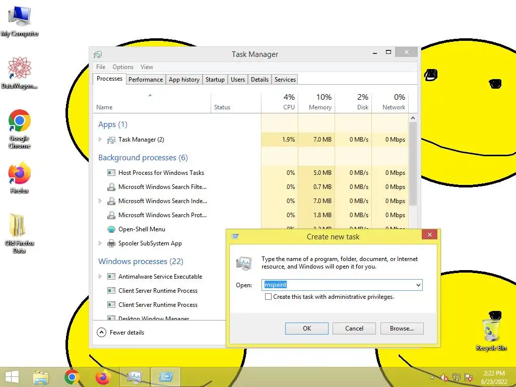
Task: Switch to the Users tab
Action: [238, 80]
